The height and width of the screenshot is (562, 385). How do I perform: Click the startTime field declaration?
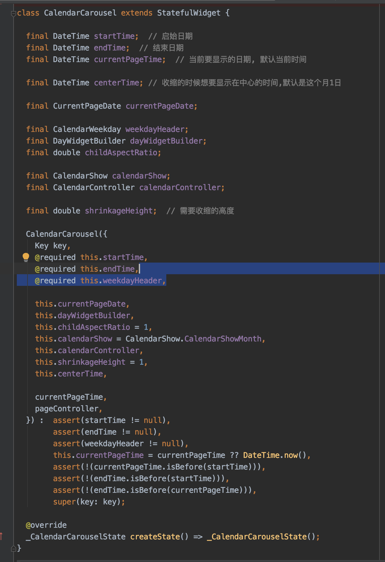(x=82, y=36)
